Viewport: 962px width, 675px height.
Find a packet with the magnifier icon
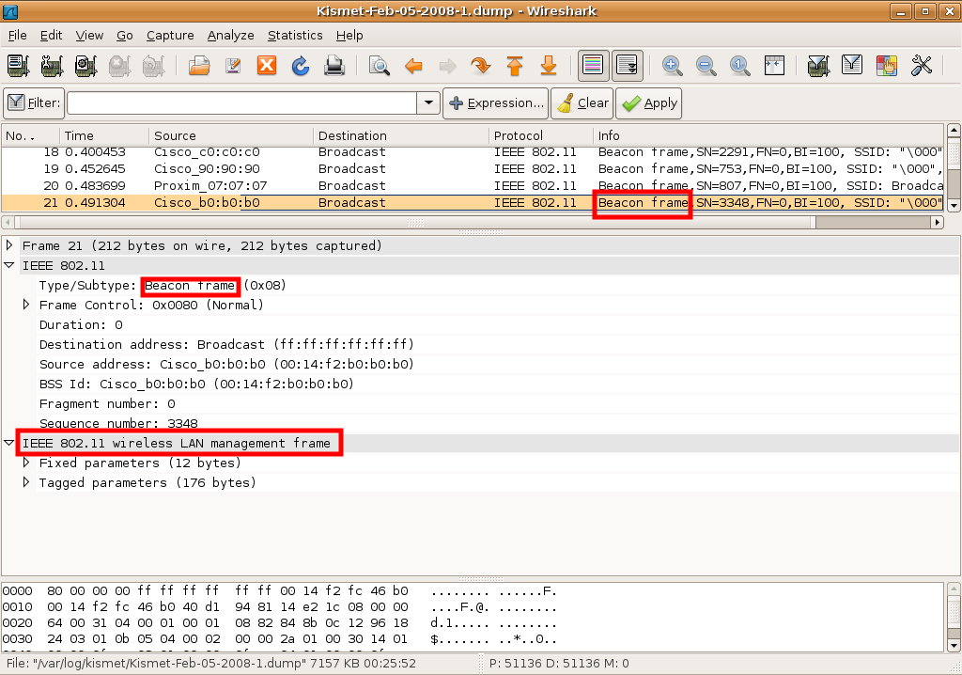point(380,66)
